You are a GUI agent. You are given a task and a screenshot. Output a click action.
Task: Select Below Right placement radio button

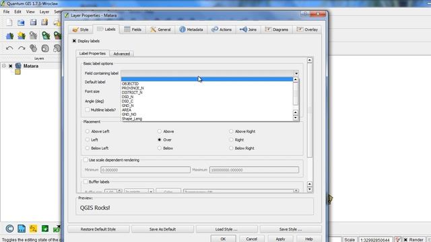coord(231,148)
